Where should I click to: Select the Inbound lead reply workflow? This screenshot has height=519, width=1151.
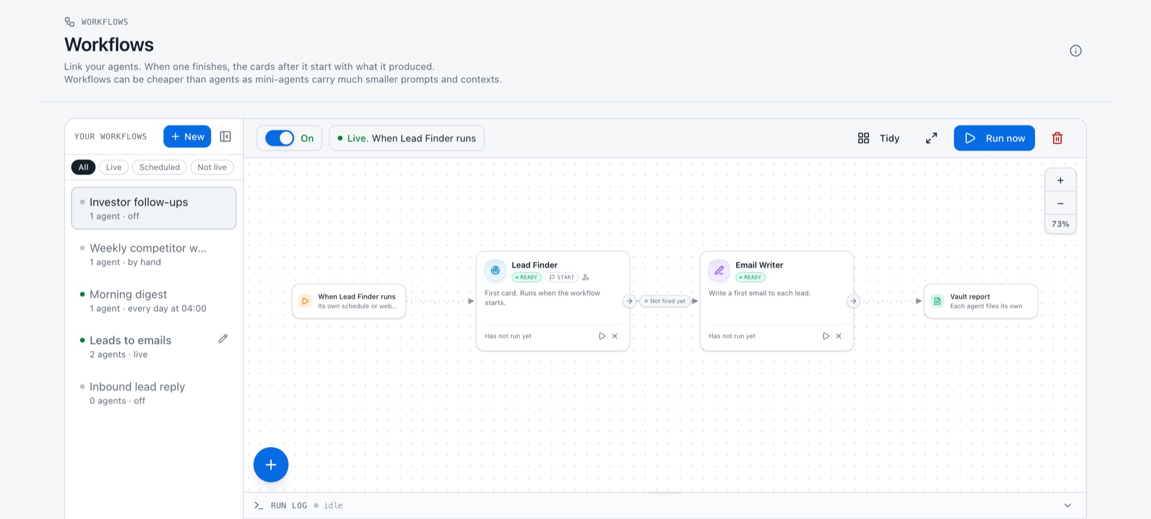click(x=154, y=393)
